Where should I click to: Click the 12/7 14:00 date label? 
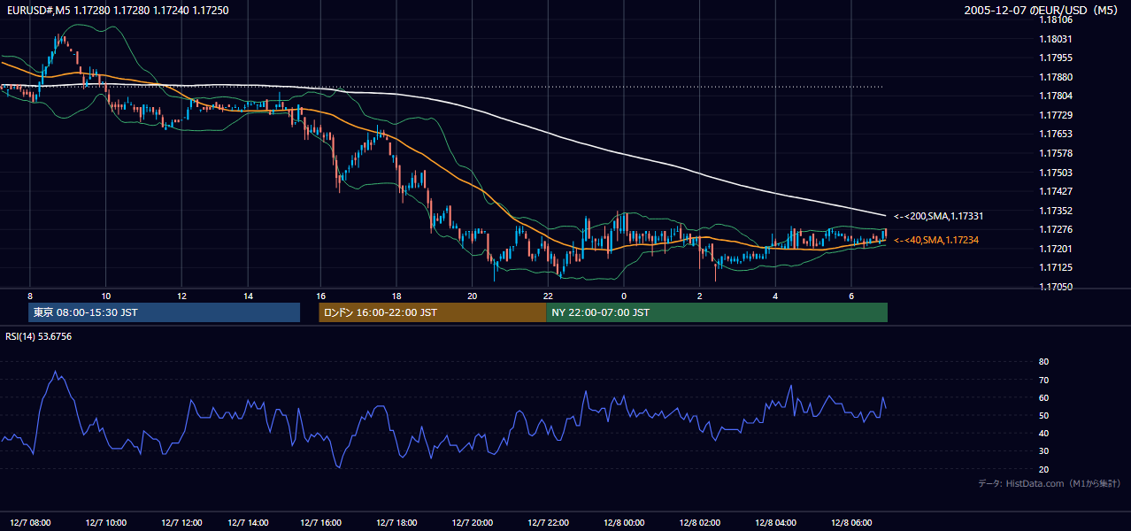tap(248, 523)
